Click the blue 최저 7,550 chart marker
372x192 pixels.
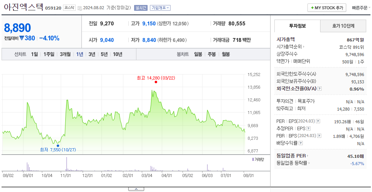pyautogui.click(x=58, y=146)
